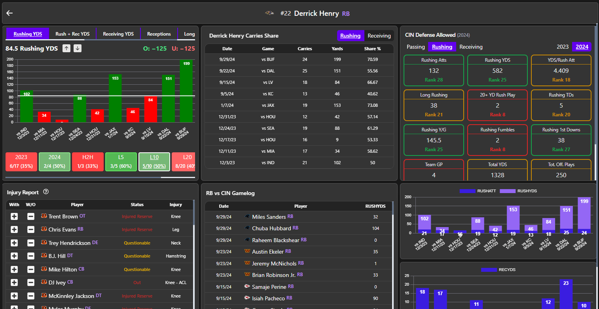Click the Ravens team logo

pyautogui.click(x=269, y=13)
